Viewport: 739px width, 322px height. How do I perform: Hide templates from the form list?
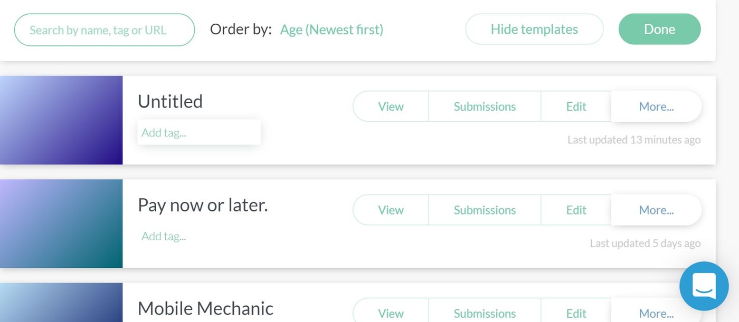[534, 29]
